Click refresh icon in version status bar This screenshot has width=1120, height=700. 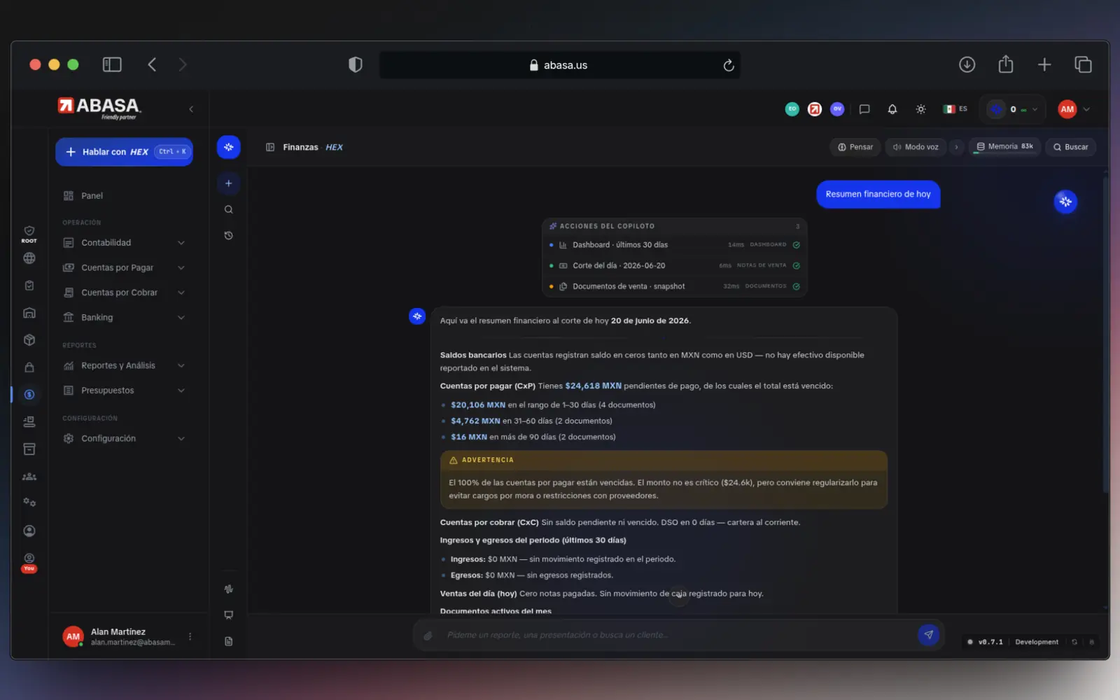point(1074,642)
